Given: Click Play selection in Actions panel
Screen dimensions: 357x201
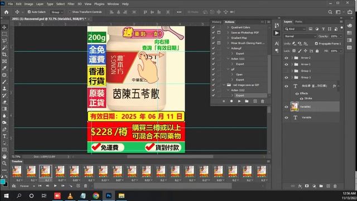Looking at the screenshot, I should (239, 101).
